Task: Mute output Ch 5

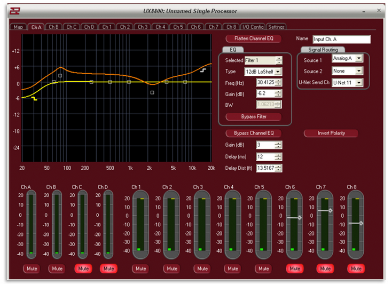Action: point(264,269)
